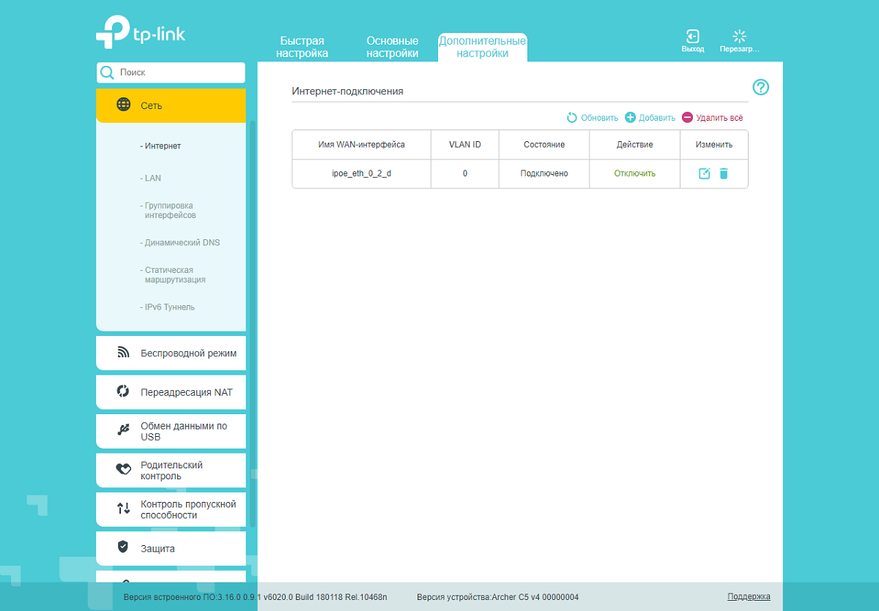Click the Родительский контроль heart icon
The height and width of the screenshot is (611, 879).
(124, 470)
